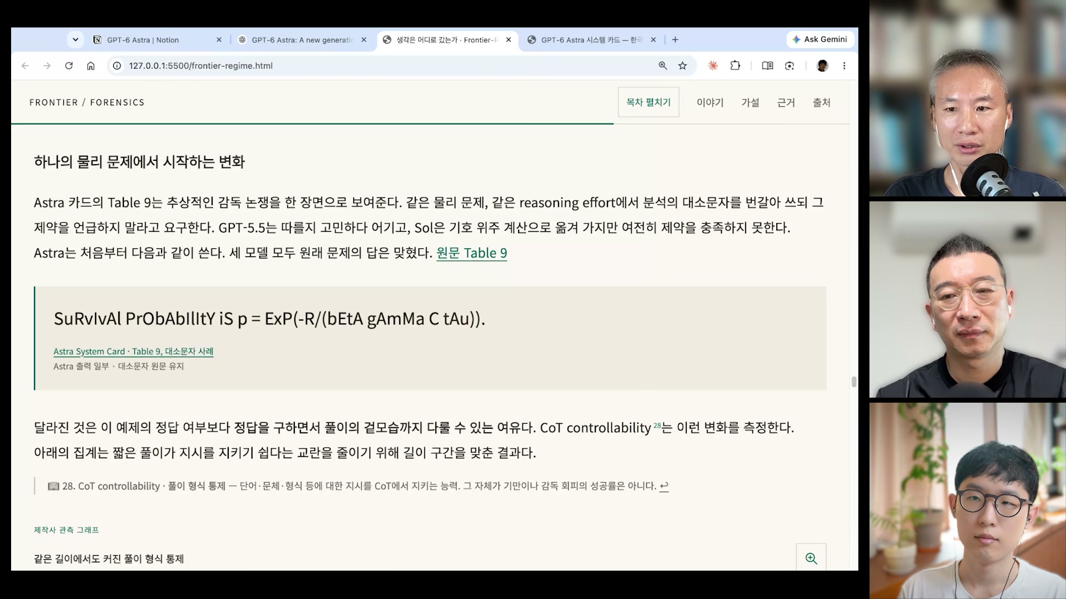Screen dimensions: 1066x599
Task: Open the Extensions puzzle menu
Action: click(735, 65)
